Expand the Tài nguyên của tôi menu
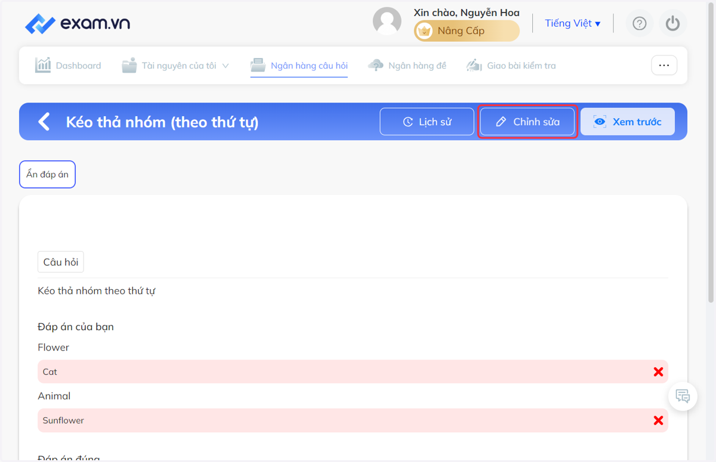 tap(175, 66)
